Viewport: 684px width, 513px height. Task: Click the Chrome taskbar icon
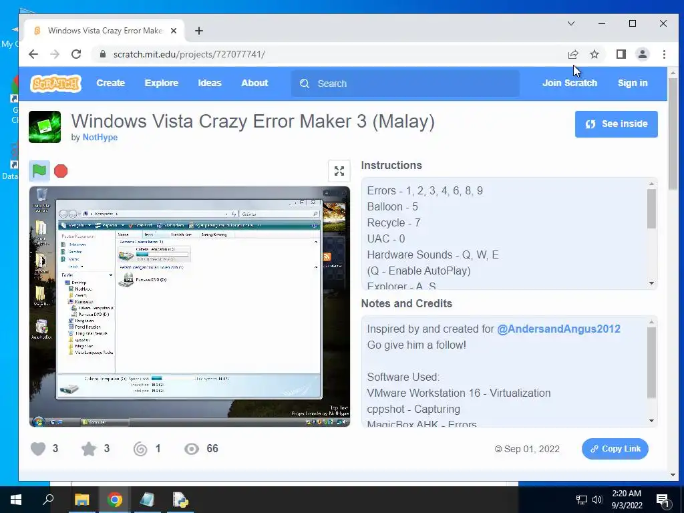point(115,500)
